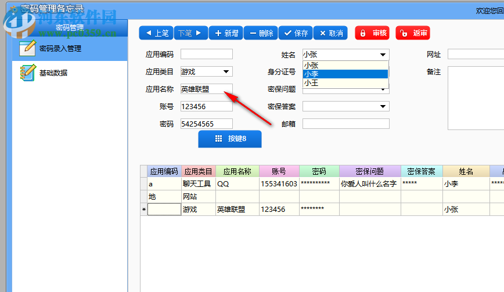Click the 应用编码 column header
504x292 pixels.
point(164,171)
